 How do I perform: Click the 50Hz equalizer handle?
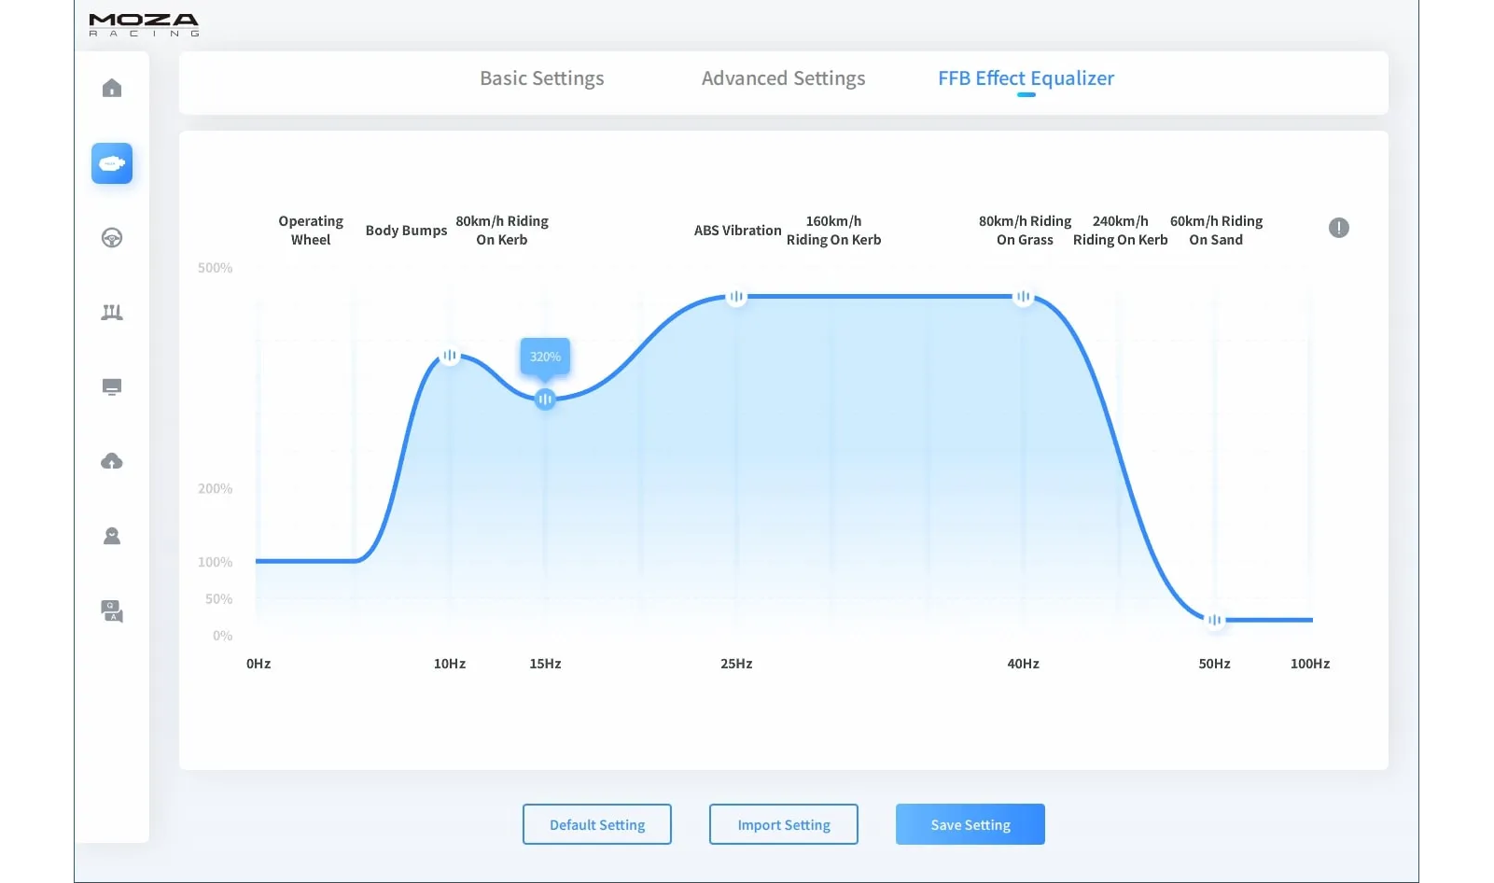[x=1214, y=620]
